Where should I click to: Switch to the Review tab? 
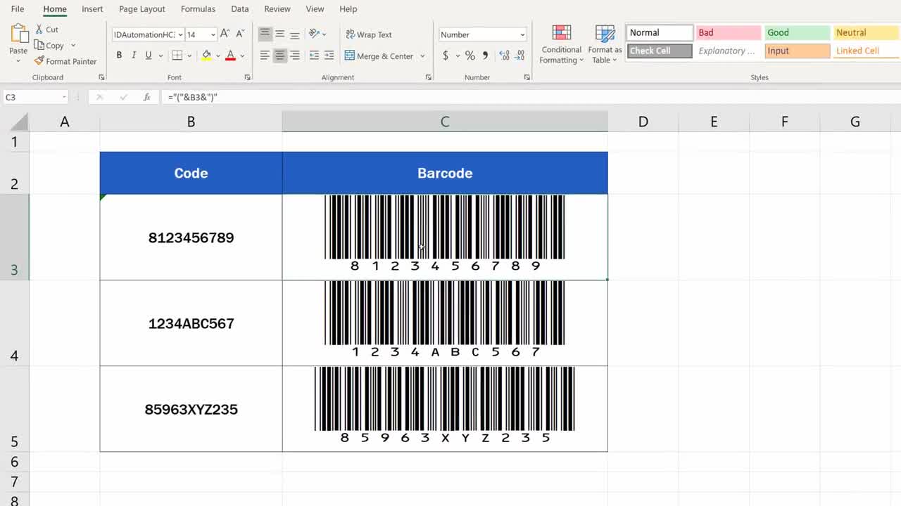tap(277, 9)
